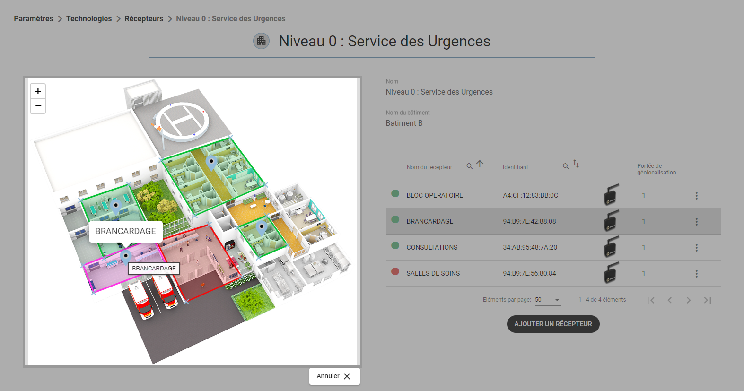Select map pin in upper green zone
The image size is (744, 391).
211,163
